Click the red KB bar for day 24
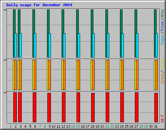Viewport: 166px width, 130px height. tap(122, 107)
